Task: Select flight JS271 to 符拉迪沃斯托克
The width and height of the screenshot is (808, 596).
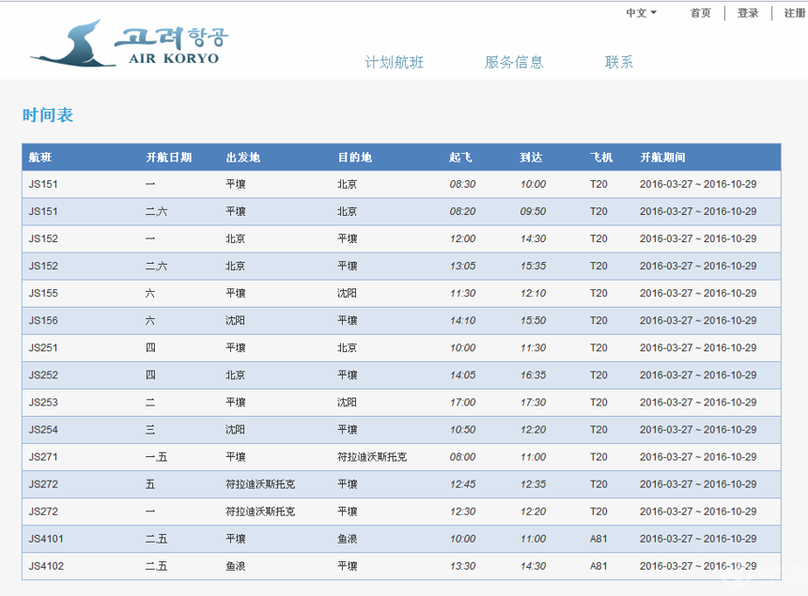Action: coord(44,457)
